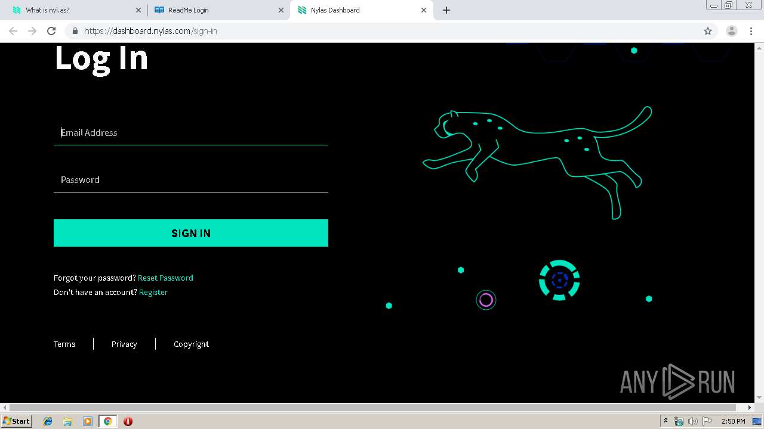The width and height of the screenshot is (764, 429).
Task: Click the 2:50 PM clock
Action: tap(733, 421)
